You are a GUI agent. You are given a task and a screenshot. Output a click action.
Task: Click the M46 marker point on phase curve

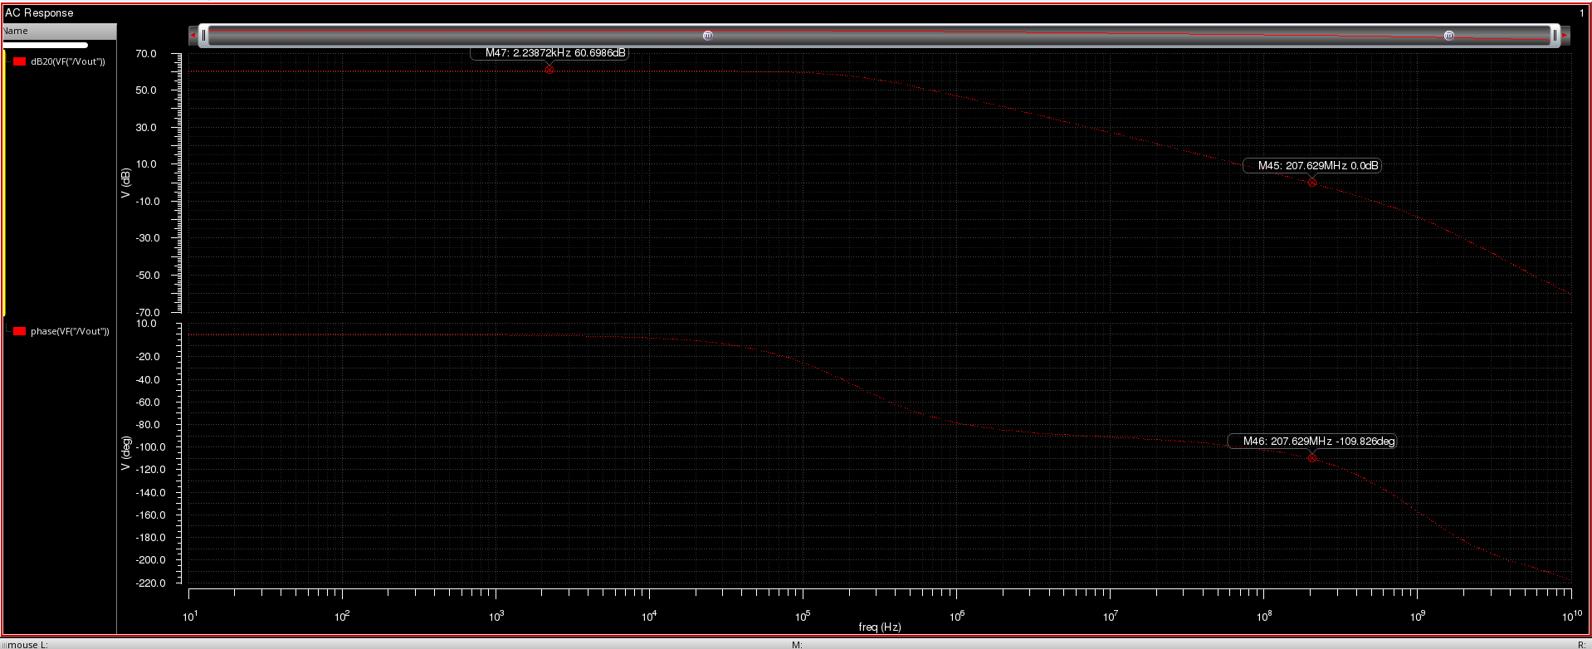click(x=1311, y=458)
